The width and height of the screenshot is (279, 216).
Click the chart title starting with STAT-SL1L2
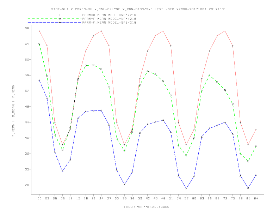coord(138,9)
